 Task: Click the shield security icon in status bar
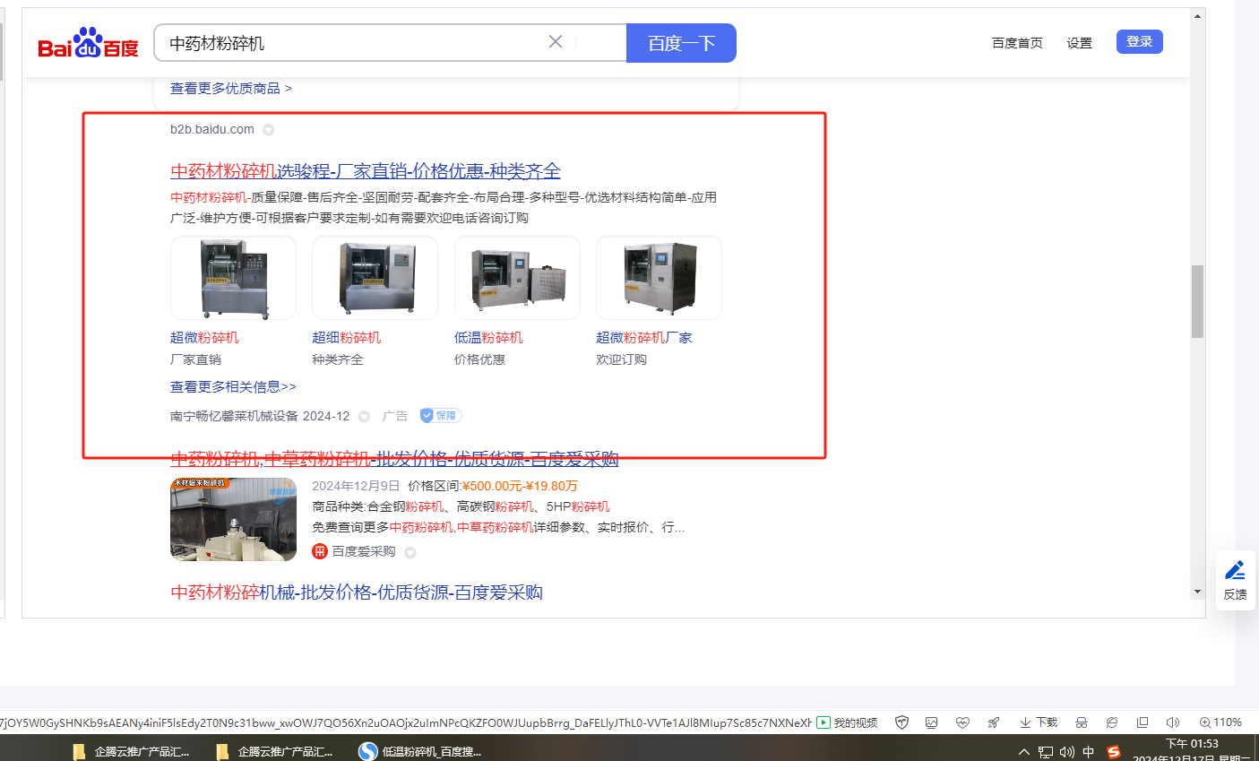[x=902, y=722]
